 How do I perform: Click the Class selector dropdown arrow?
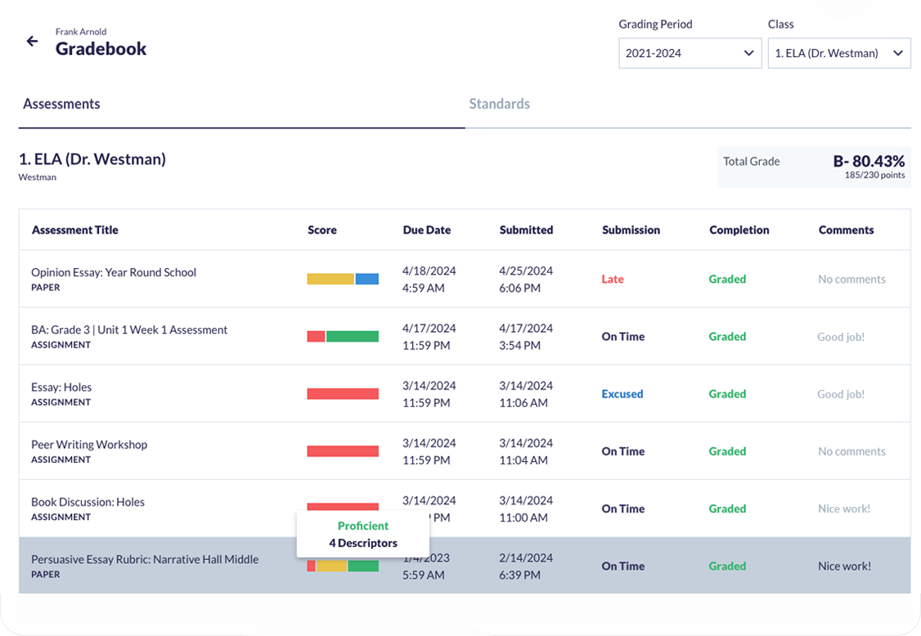click(896, 52)
